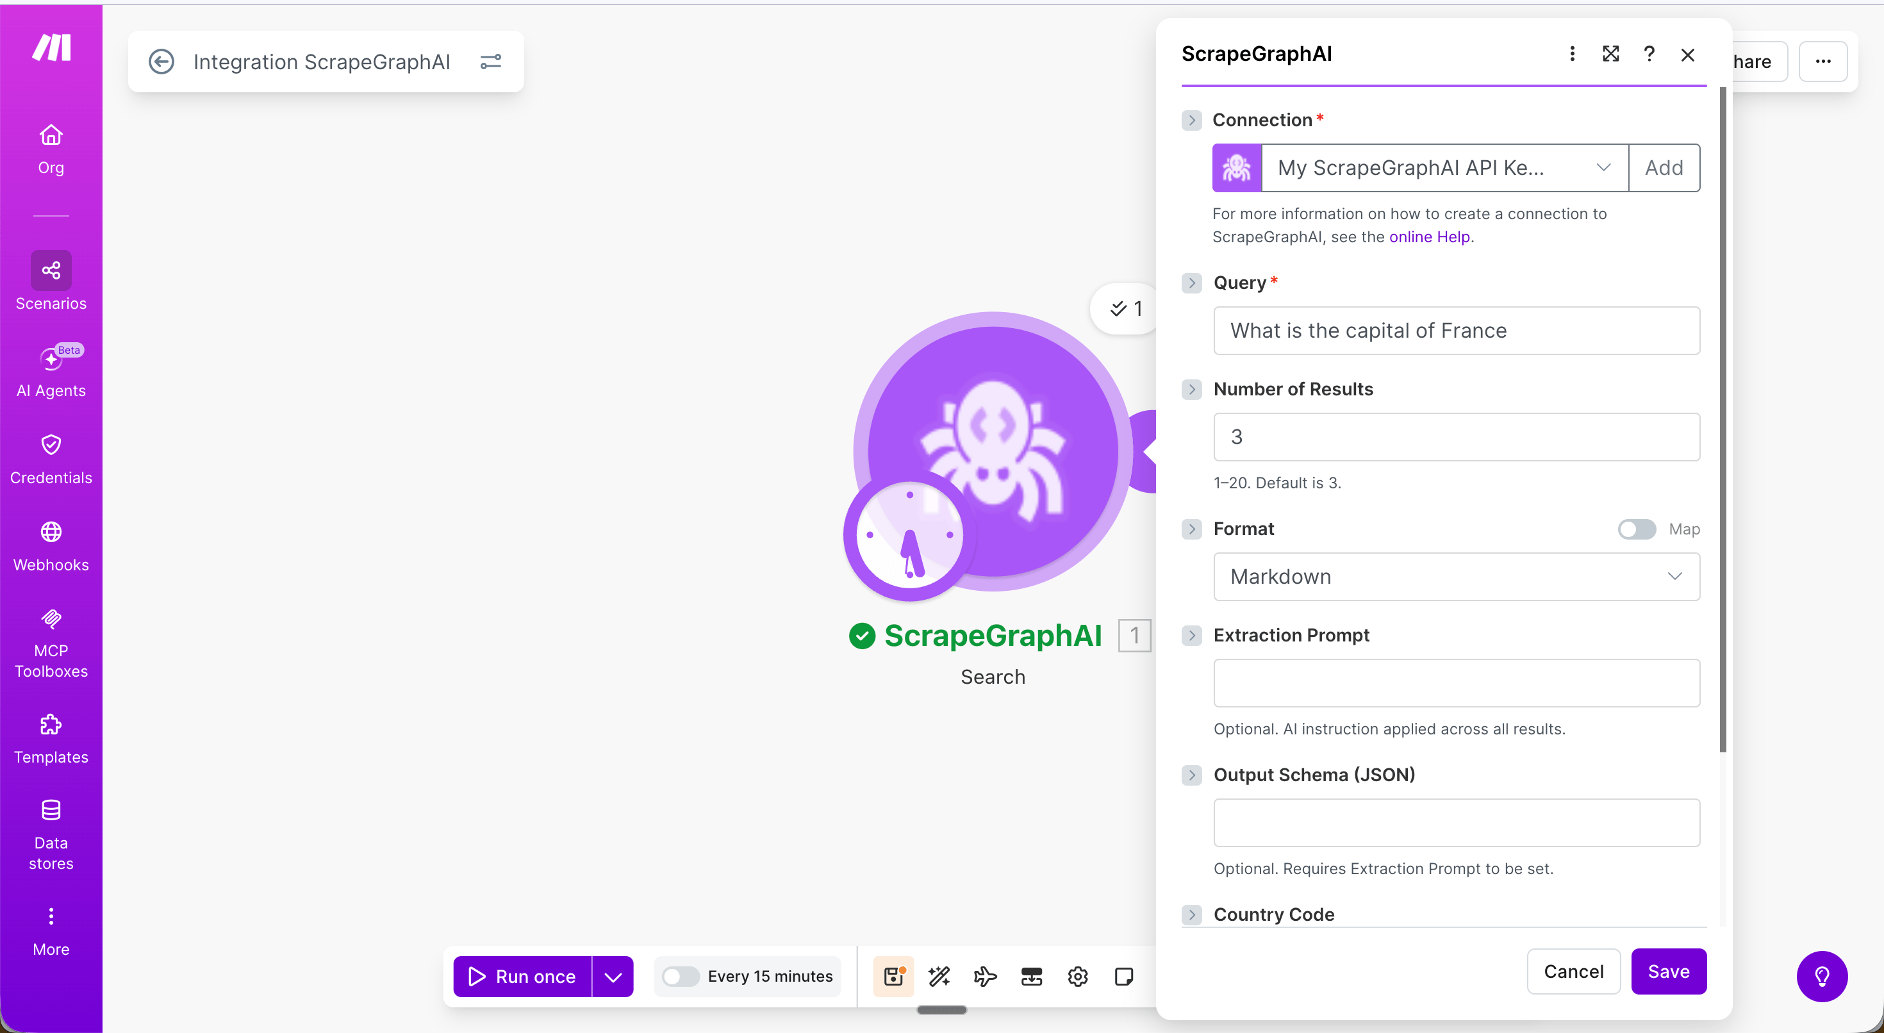Toggle the scenario scheduling switch
This screenshot has width=1884, height=1033.
680,977
